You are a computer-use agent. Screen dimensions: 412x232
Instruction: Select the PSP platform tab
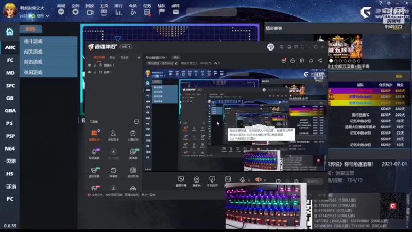tap(10, 136)
